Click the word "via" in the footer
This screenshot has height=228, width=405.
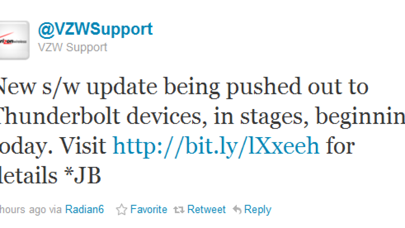(55, 209)
